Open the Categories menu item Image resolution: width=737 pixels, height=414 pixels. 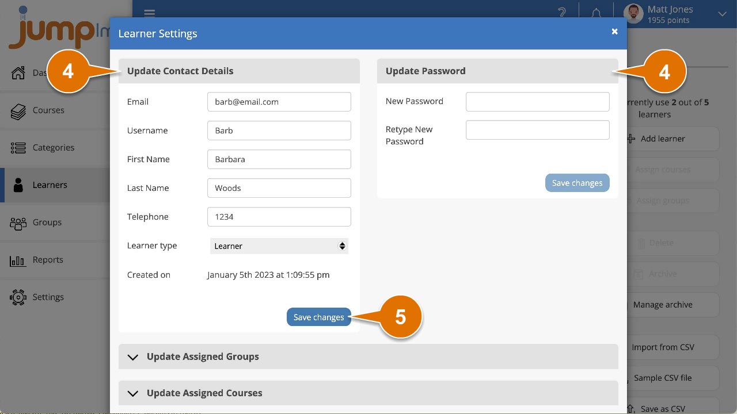click(x=54, y=147)
